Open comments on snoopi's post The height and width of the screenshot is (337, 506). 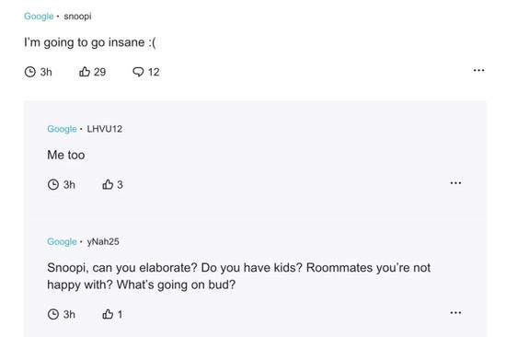[x=138, y=72]
